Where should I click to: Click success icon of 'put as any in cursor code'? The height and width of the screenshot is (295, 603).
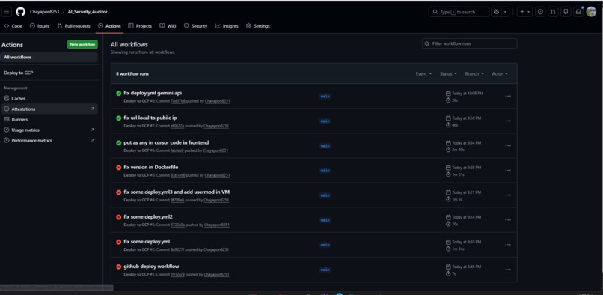click(x=119, y=143)
